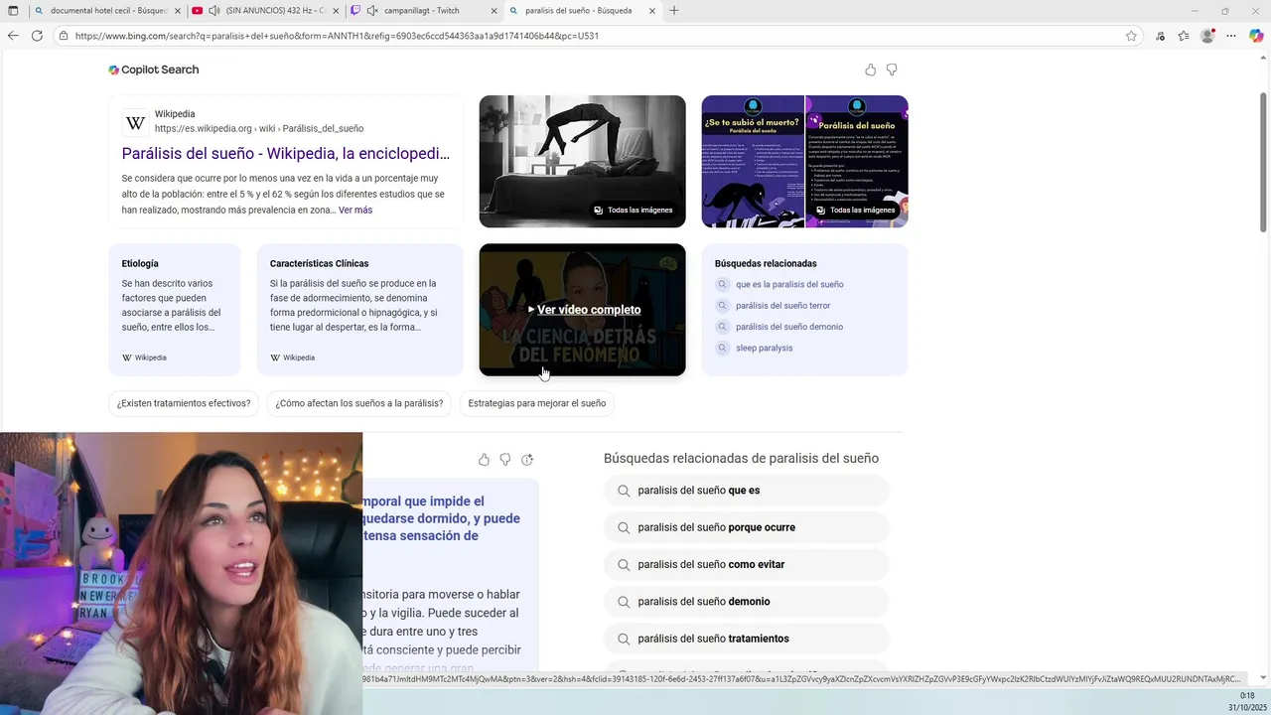Click Wikipedia source under Características Clínicas card
This screenshot has width=1271, height=715.
tap(292, 357)
